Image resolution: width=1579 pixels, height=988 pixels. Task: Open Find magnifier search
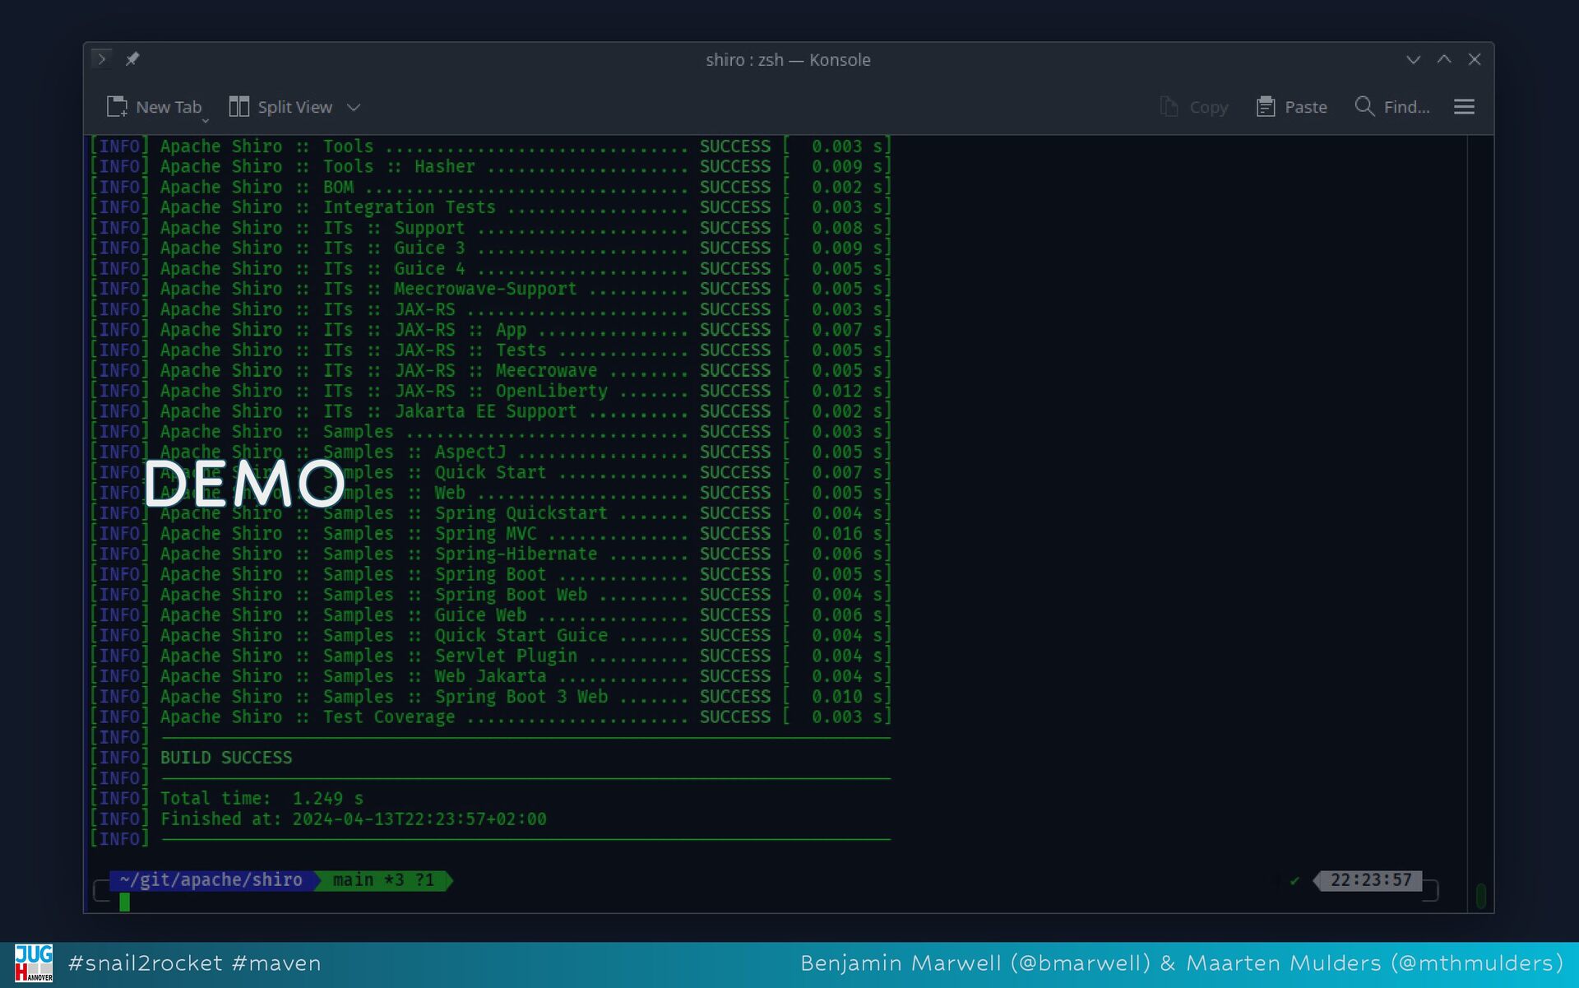click(1364, 107)
